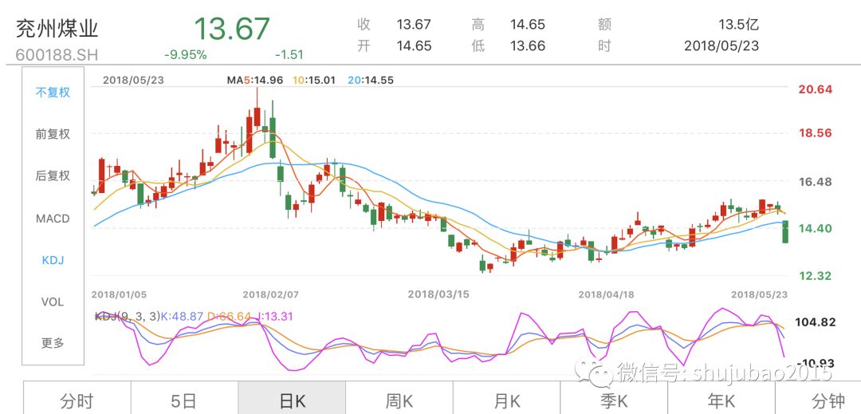861x414 pixels.
Task: Click the low value 13.66
Action: click(528, 46)
